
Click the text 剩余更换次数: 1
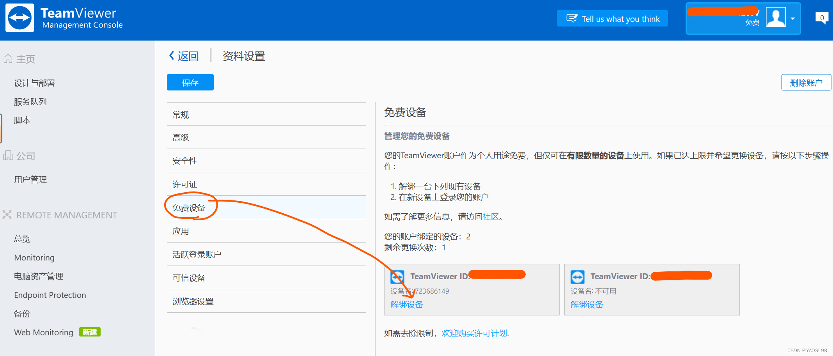[415, 248]
